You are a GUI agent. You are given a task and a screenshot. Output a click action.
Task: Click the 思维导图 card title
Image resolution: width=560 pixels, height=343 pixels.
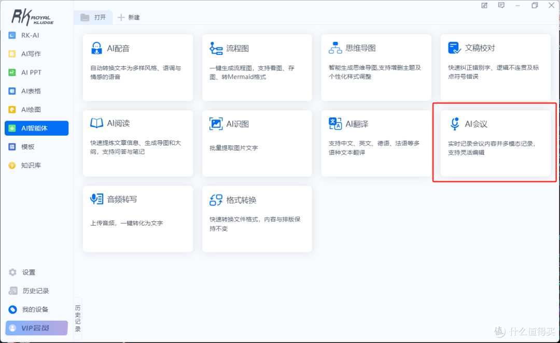[x=360, y=48]
